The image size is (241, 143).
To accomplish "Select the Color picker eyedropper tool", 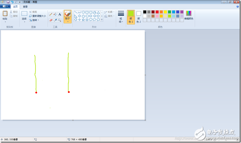I will pos(55,20).
